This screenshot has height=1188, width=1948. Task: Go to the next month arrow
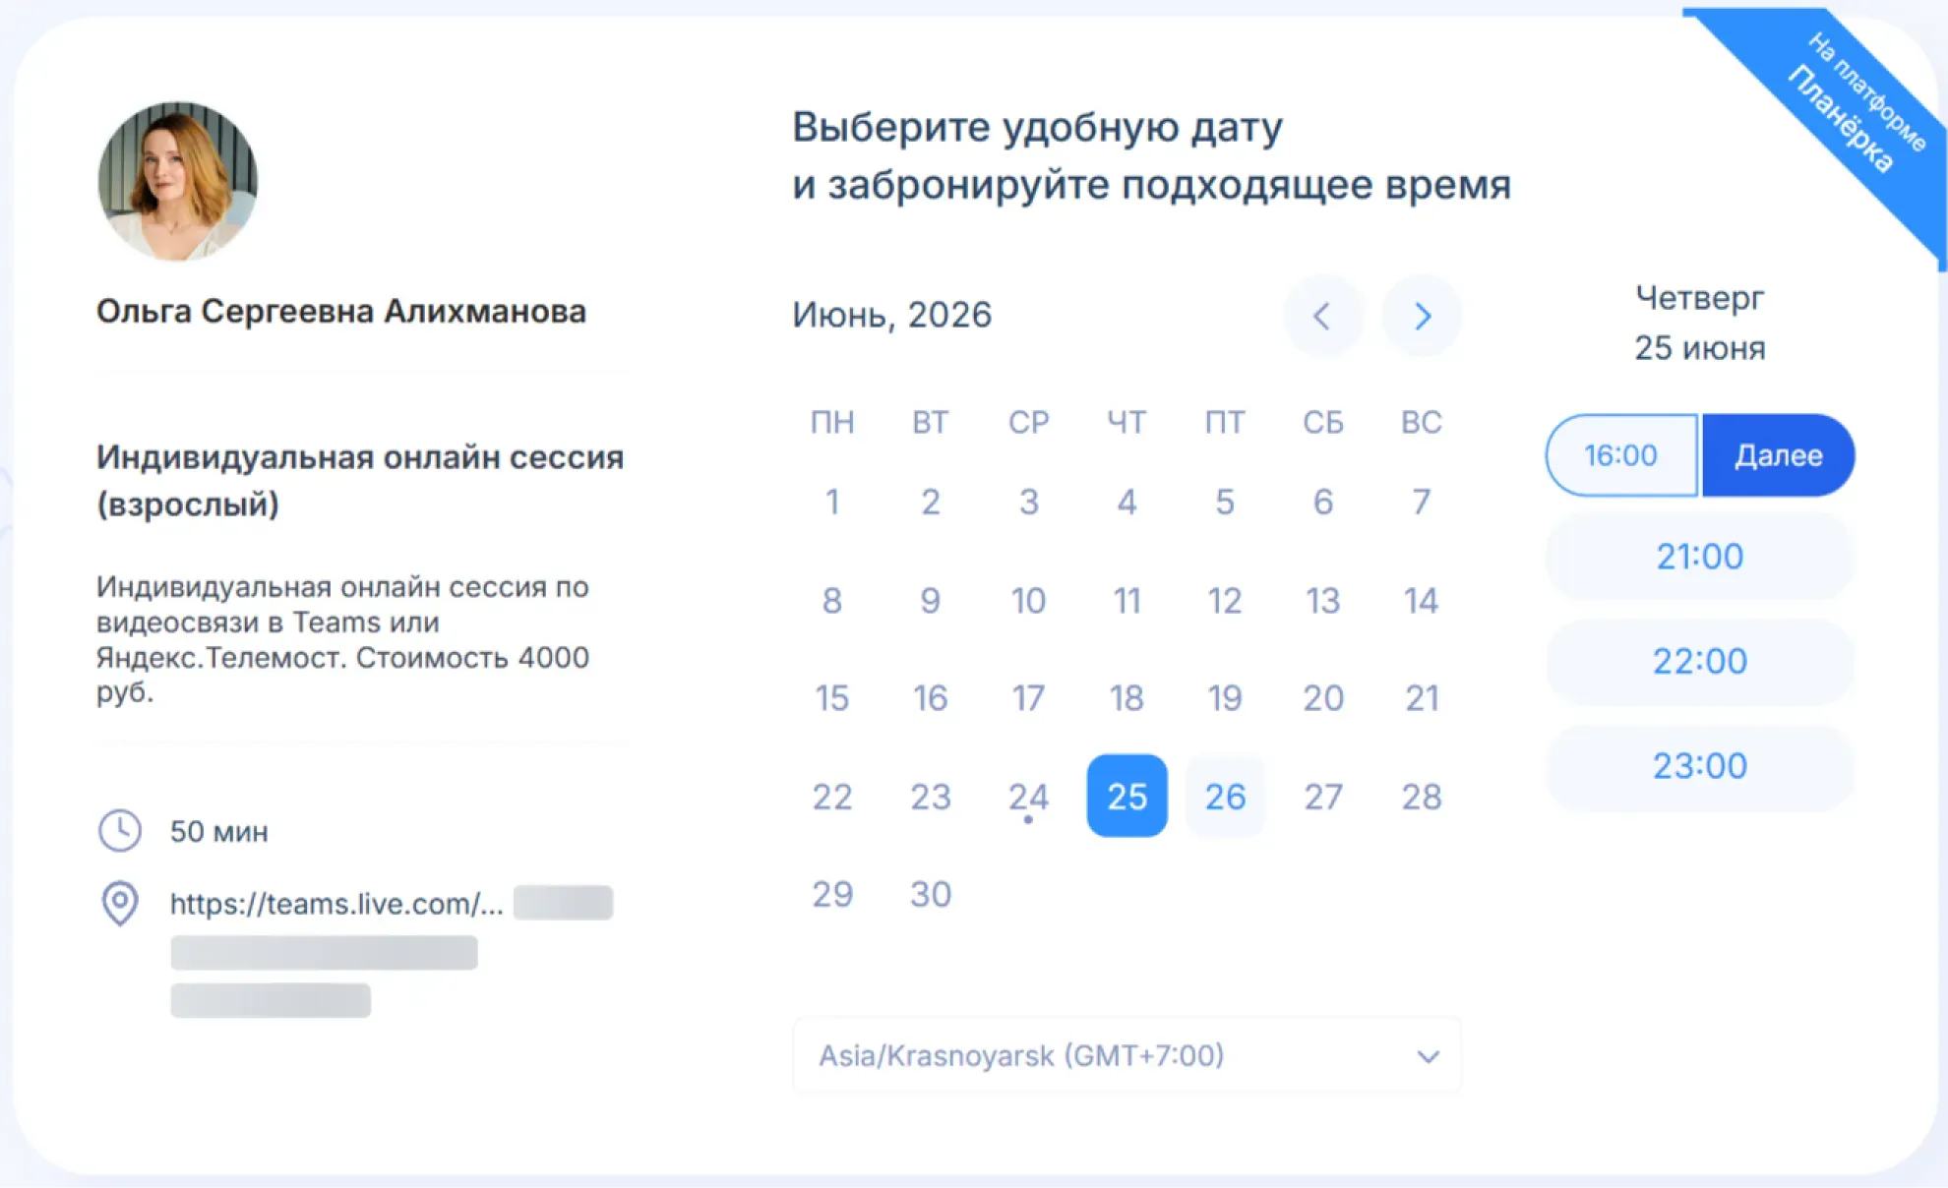[x=1422, y=316]
